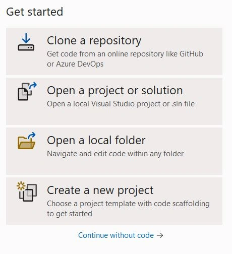Click the arrow beside Continue without code
Screen dimensions: 232x254
(x=160, y=235)
